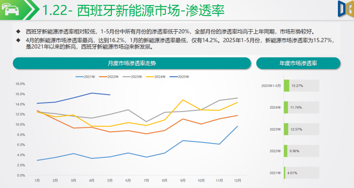Viewport: 354px width, 188px height.
Task: Click the second bullet paragraph mentioning 16.2%
Action: (180, 44)
